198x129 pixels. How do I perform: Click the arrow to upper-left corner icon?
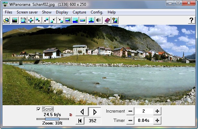[38, 20]
